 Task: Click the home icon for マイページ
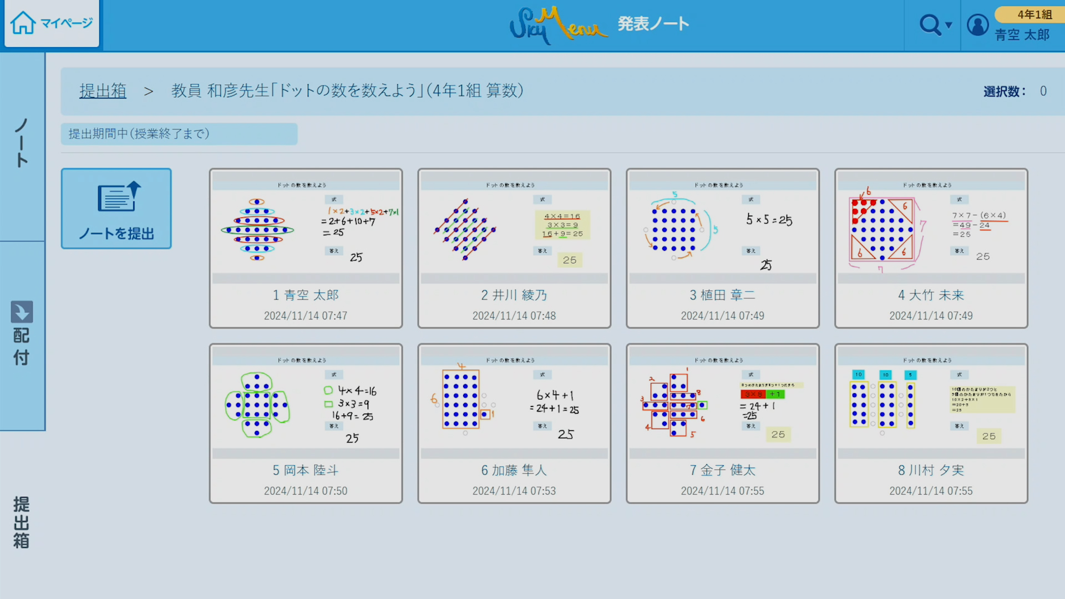click(23, 23)
